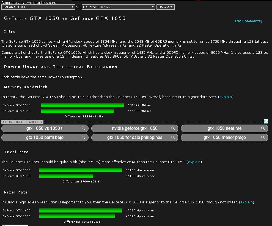The height and width of the screenshot is (226, 272).
Task: Search for nvidia geforce gtx 1050
Action: [134, 128]
